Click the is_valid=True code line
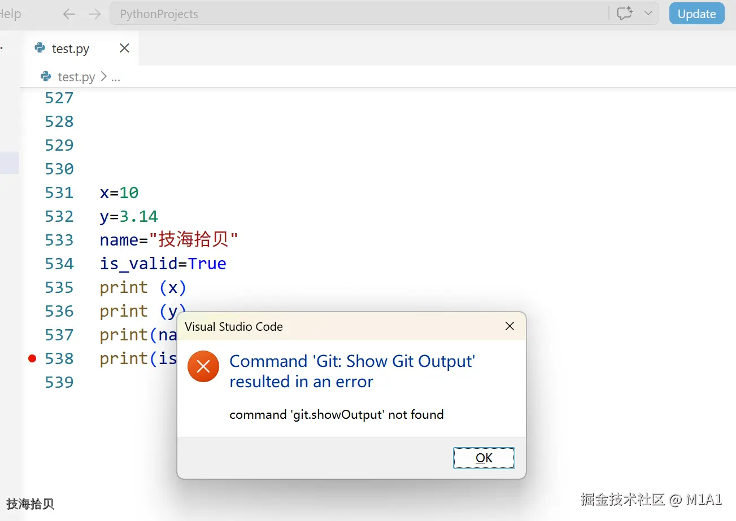Viewport: 736px width, 521px height. pyautogui.click(x=163, y=264)
